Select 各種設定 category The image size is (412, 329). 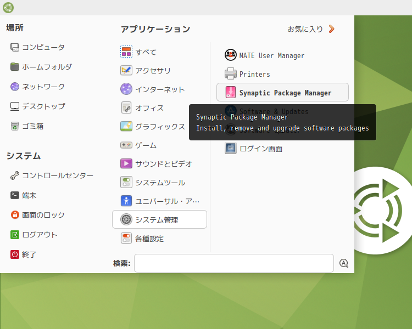click(142, 238)
